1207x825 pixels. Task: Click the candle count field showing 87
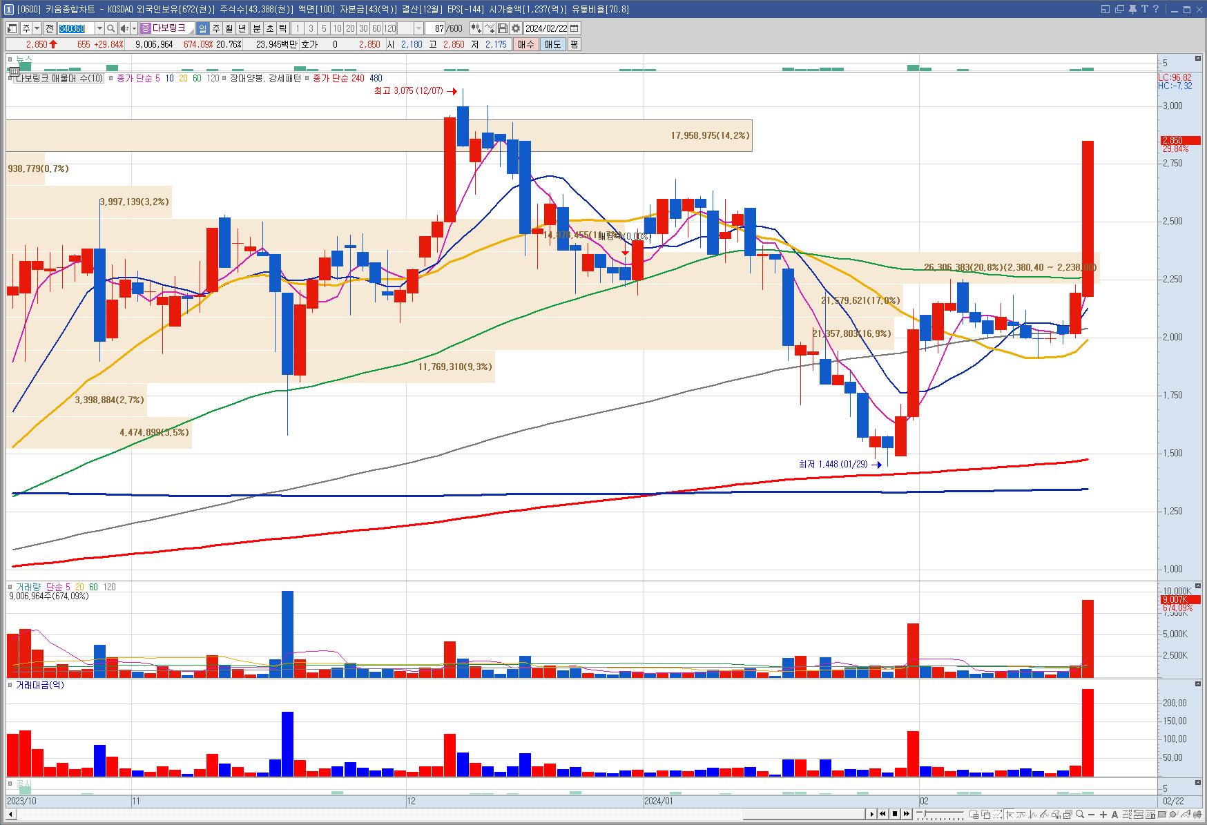(x=436, y=28)
